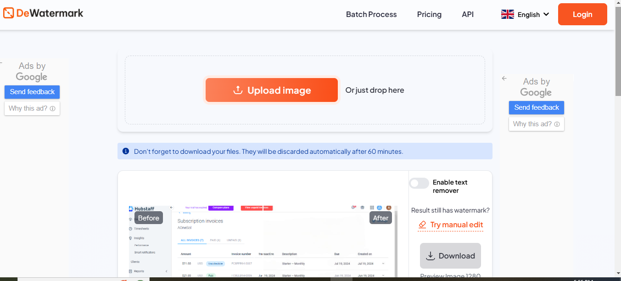Click the UK flag language icon

[x=507, y=14]
